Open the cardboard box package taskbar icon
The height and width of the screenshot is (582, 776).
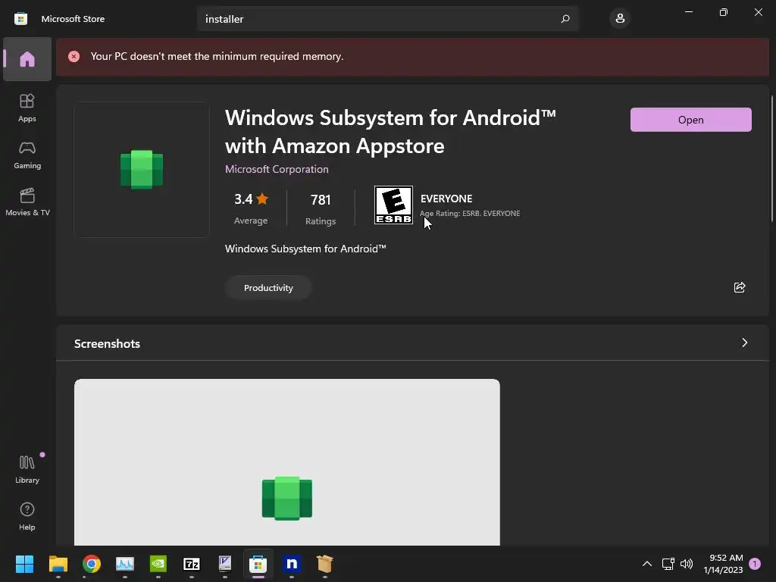coord(324,564)
